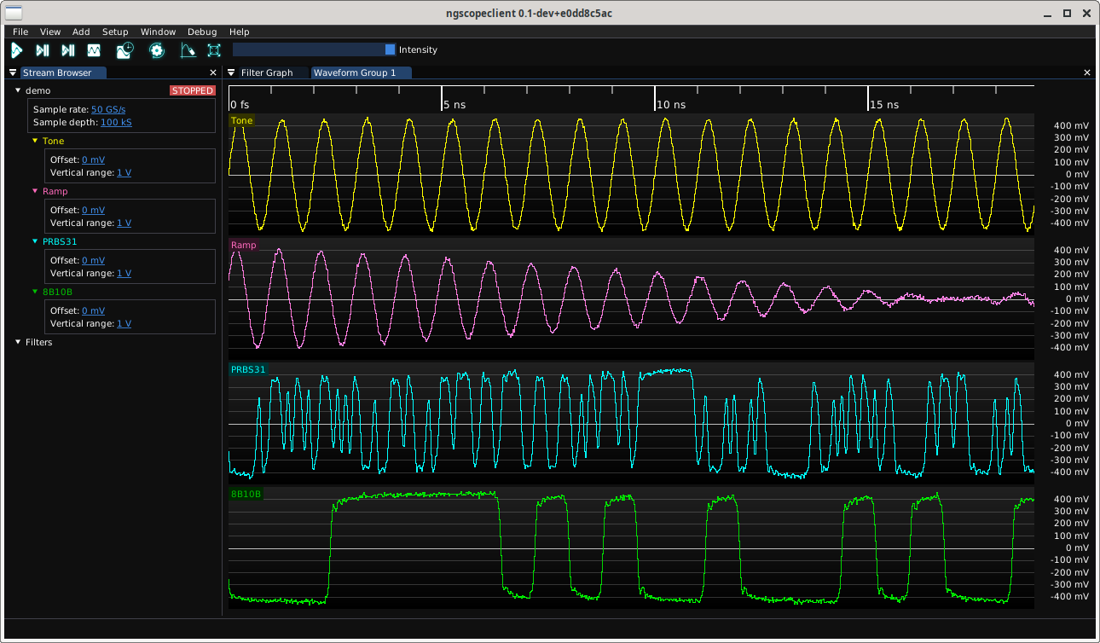This screenshot has width=1100, height=643.
Task: Open the Help menu
Action: pos(240,32)
